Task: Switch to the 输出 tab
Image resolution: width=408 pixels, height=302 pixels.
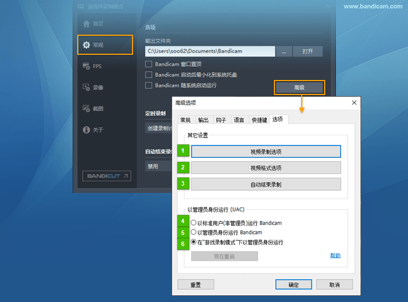Action: click(x=203, y=120)
